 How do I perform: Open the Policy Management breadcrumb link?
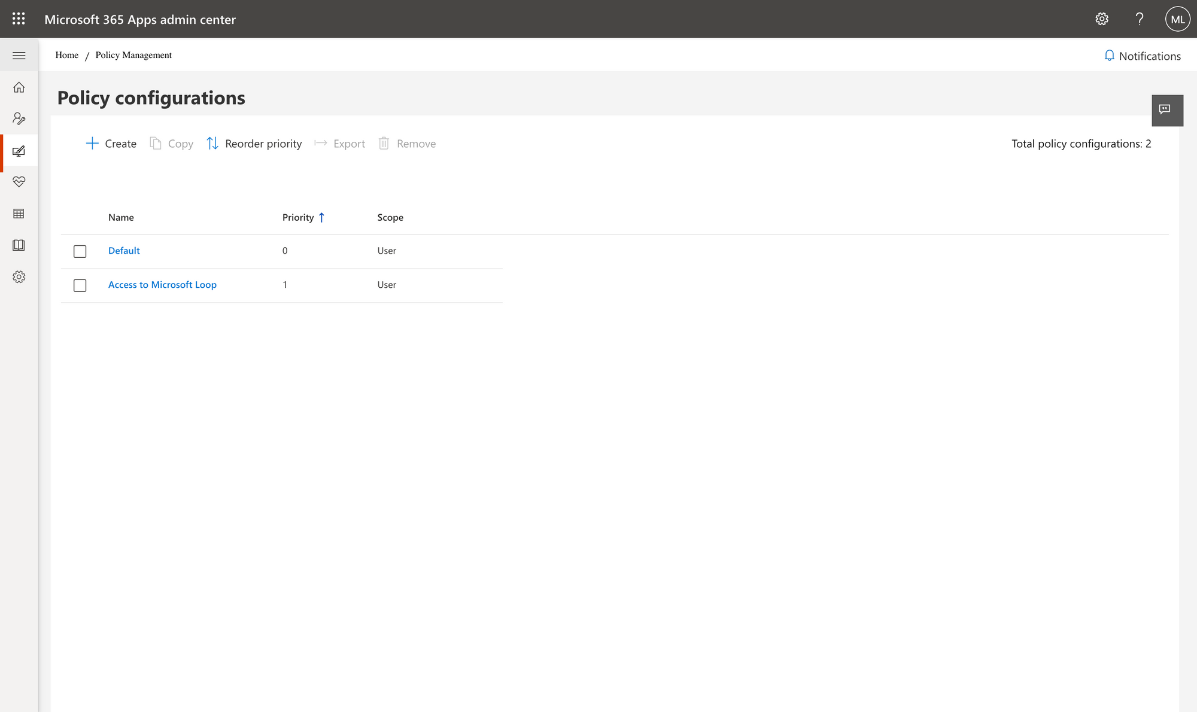click(x=133, y=55)
